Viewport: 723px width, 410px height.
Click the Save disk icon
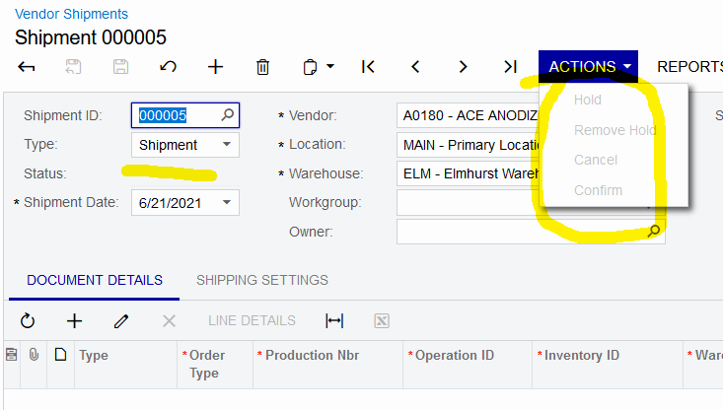tap(120, 67)
